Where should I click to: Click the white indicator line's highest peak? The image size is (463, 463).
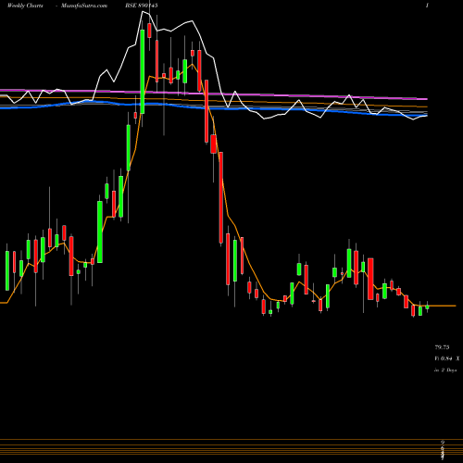point(143,12)
